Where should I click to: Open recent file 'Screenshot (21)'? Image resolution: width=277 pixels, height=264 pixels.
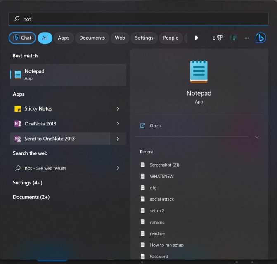coord(164,165)
